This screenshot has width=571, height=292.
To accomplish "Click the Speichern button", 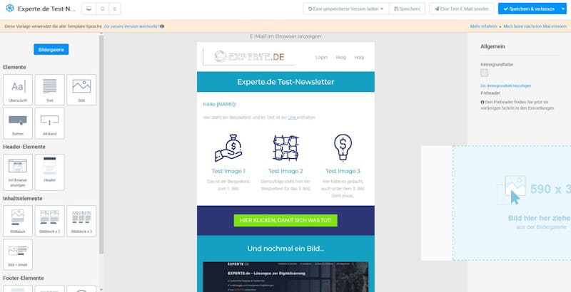I will [x=407, y=9].
